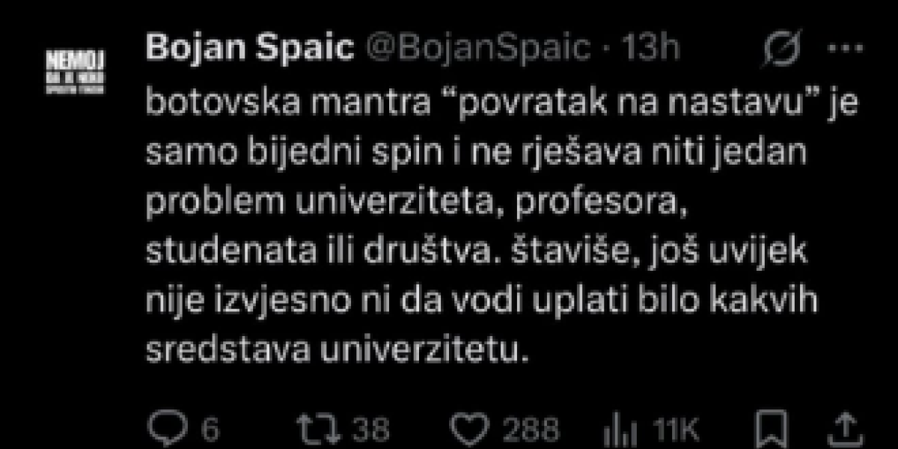
Task: Click the 11K views count
Action: point(676,430)
